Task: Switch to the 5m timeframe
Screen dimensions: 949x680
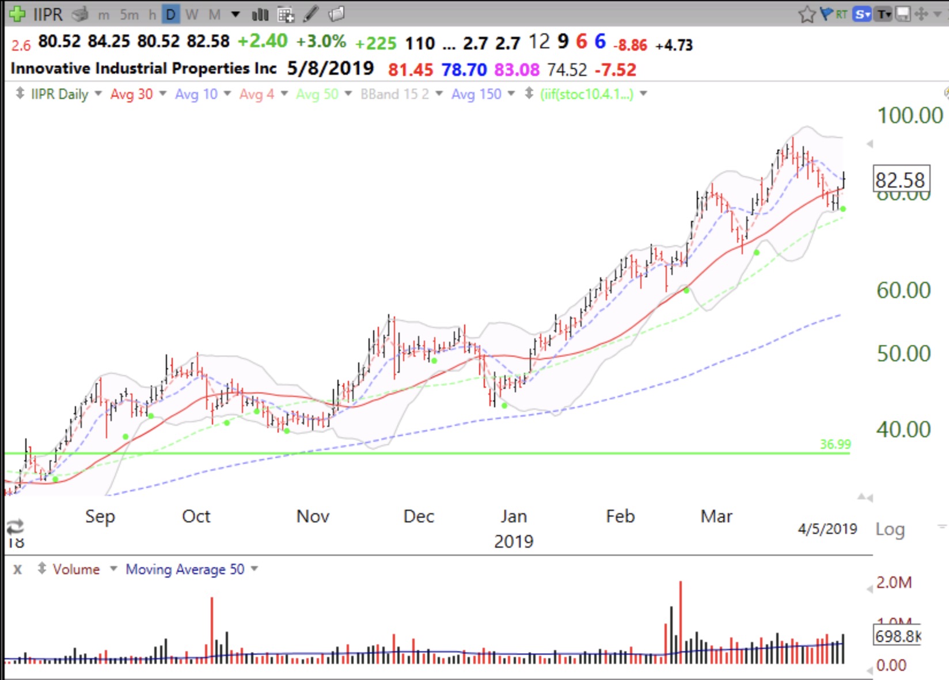Action: coord(130,14)
